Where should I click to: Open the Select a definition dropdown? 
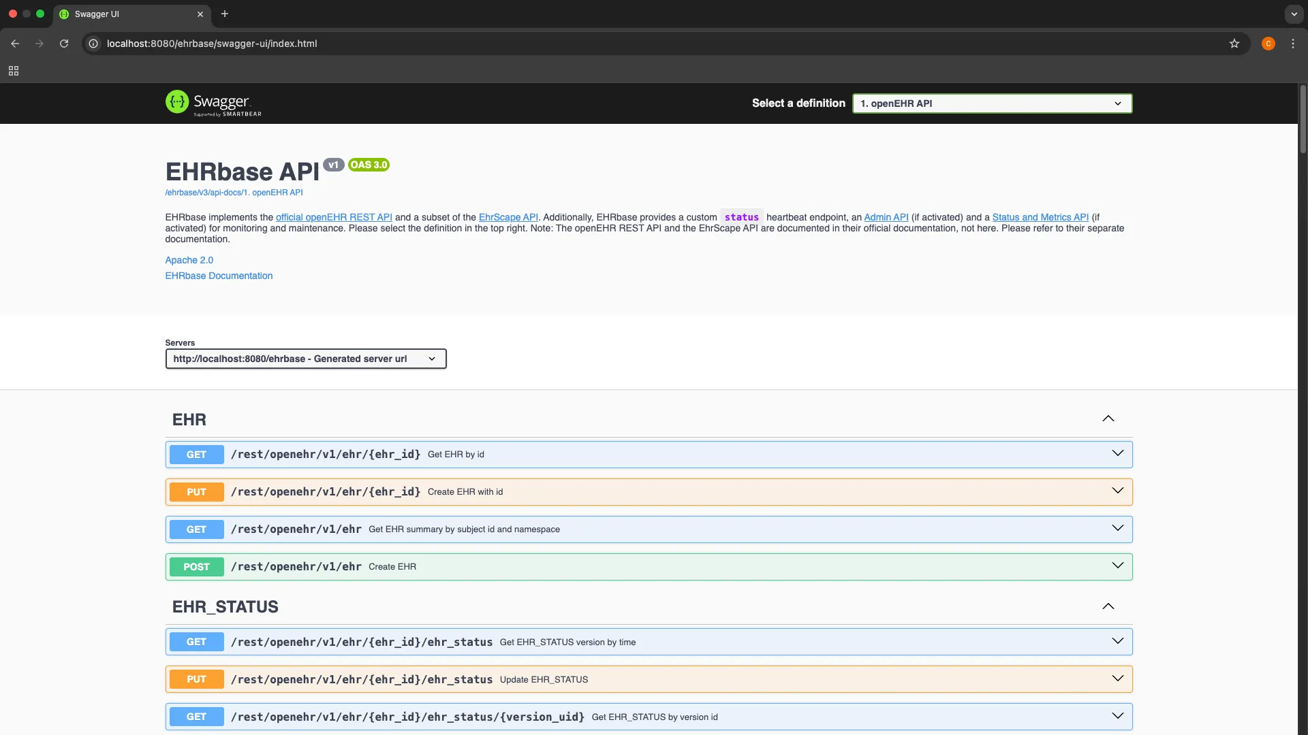991,103
